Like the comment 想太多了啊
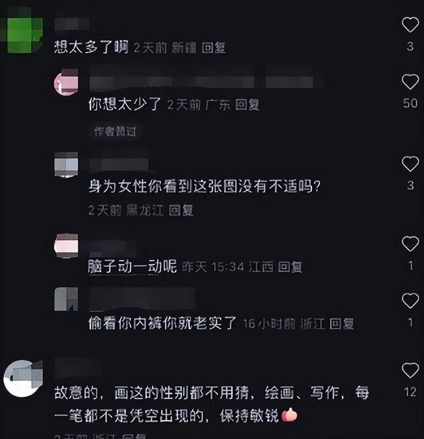This screenshot has width=424, height=439. tap(410, 24)
